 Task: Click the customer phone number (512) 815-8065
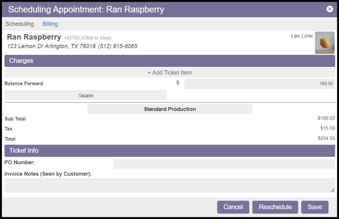(x=118, y=46)
